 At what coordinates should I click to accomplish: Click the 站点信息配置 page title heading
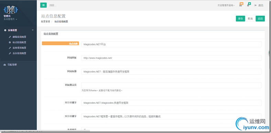[53, 16]
